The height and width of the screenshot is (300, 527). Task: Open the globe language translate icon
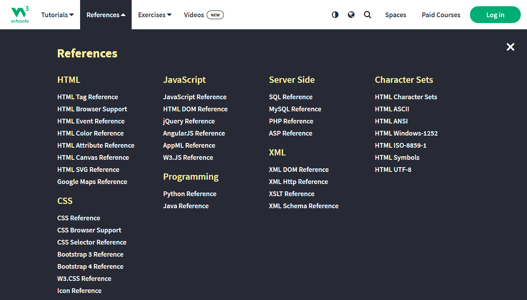tap(351, 15)
